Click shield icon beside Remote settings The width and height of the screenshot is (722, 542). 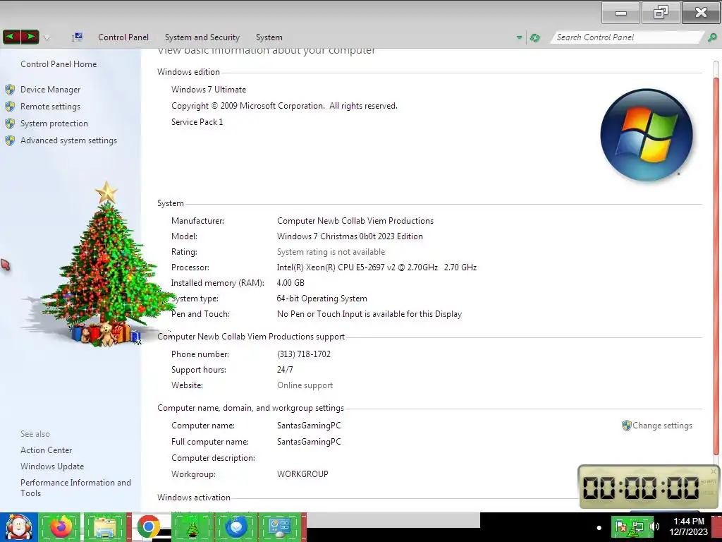pos(10,107)
